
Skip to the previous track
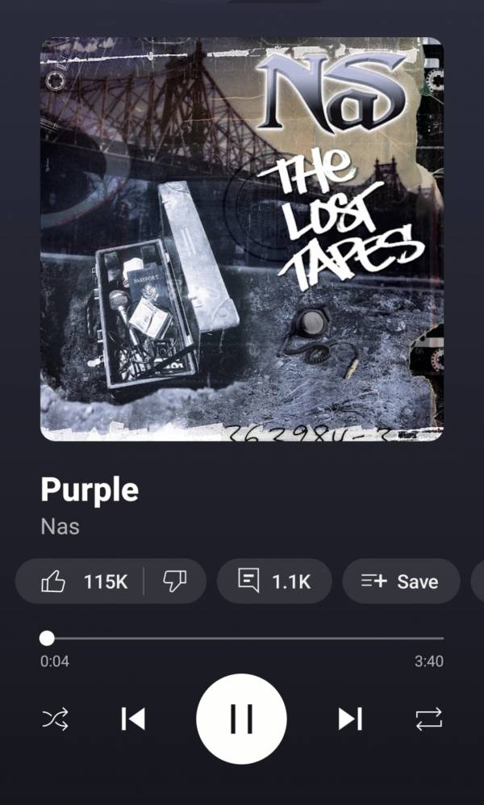pos(133,719)
